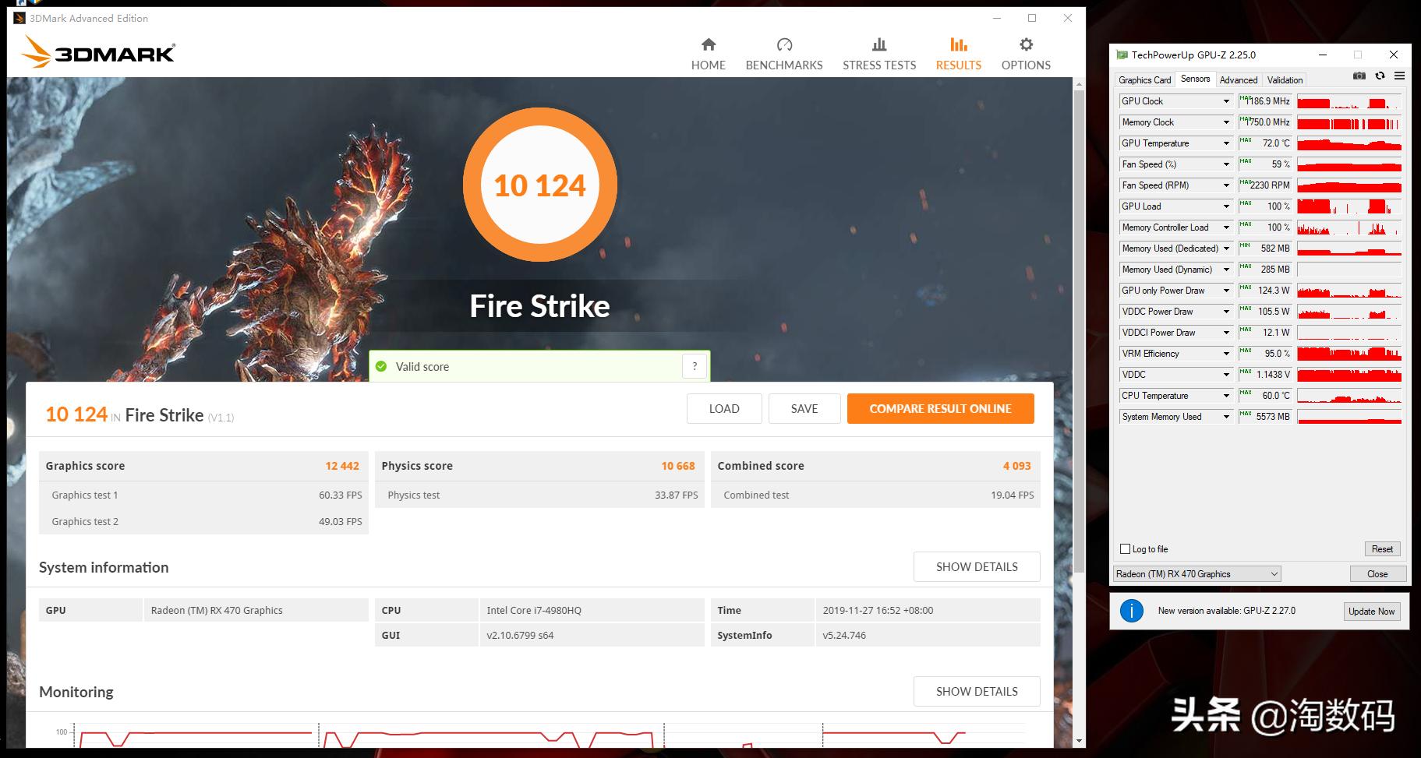Show details for Monitoring section
Screen dimensions: 1421x758
tap(977, 691)
